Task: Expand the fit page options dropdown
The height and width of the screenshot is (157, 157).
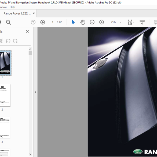Action: 134,22
